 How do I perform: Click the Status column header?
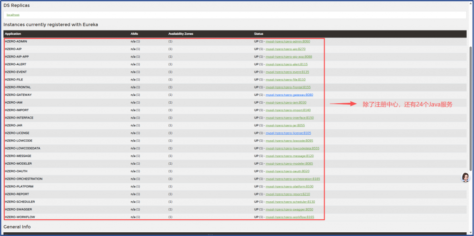(259, 34)
